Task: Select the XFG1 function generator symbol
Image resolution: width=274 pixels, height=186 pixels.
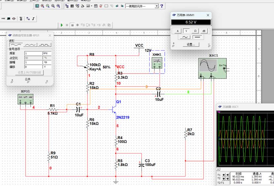Action: (25, 99)
